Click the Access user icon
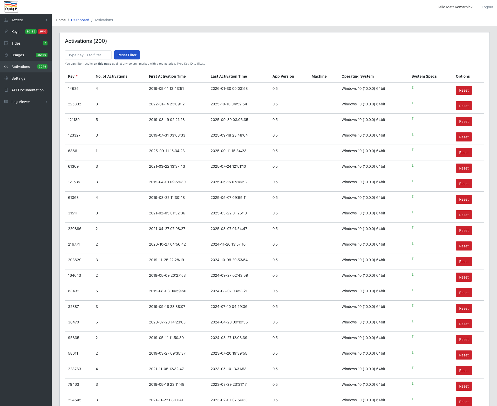The width and height of the screenshot is (497, 406). [6, 20]
